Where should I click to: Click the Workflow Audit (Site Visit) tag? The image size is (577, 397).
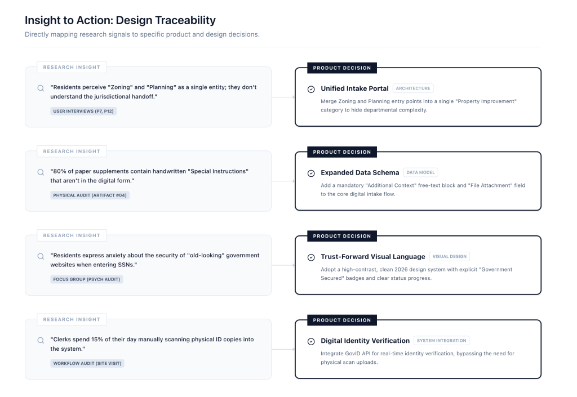click(x=87, y=363)
